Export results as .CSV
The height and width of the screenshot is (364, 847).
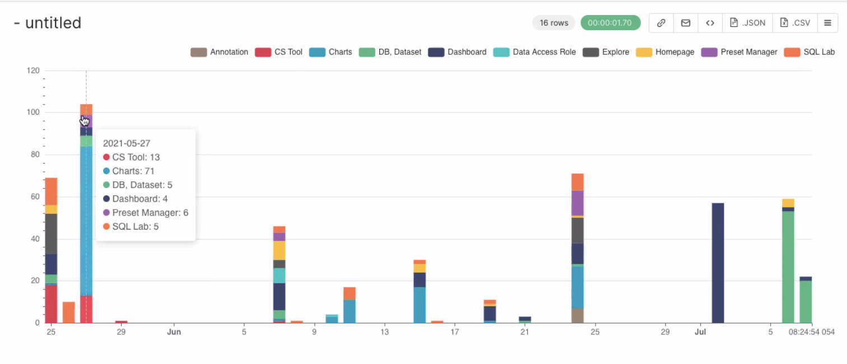point(794,23)
